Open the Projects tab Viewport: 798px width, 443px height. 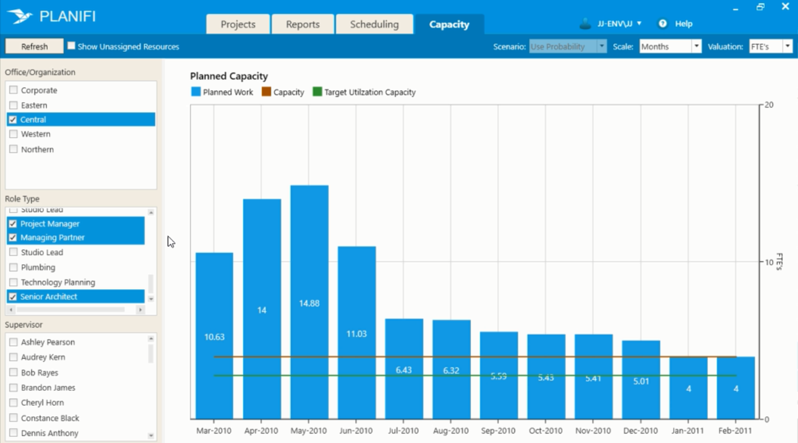click(x=238, y=24)
